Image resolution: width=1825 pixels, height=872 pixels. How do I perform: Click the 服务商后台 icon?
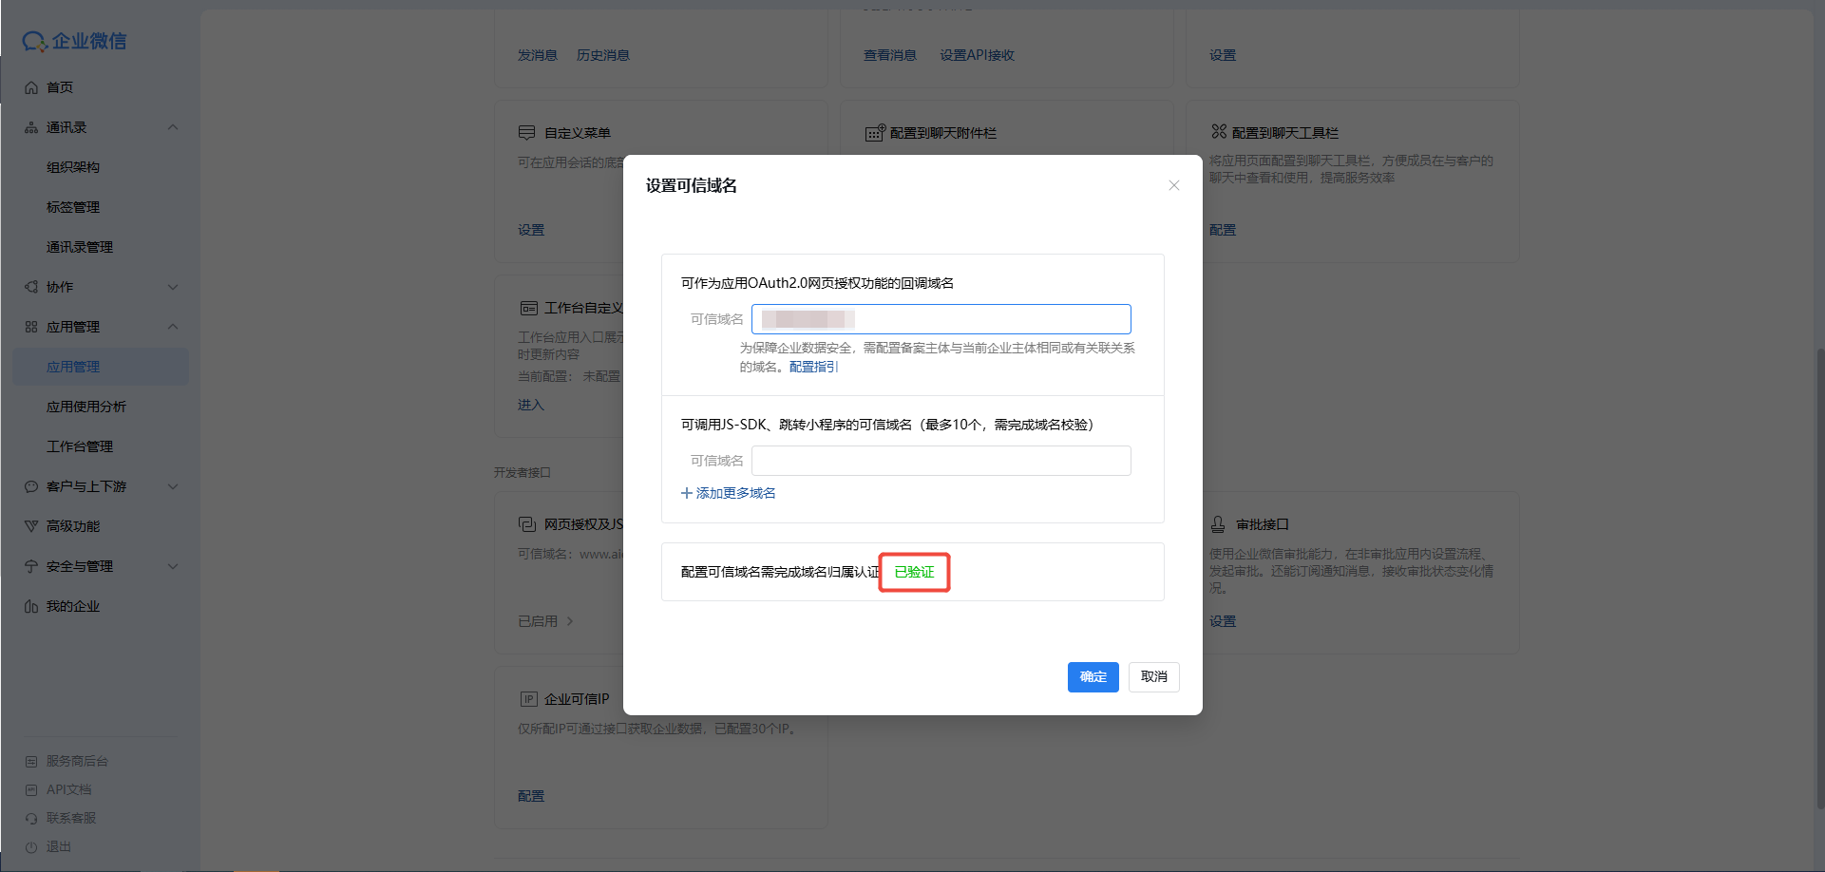coord(31,761)
